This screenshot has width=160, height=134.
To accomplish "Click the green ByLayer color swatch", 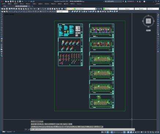I will coord(104,9).
